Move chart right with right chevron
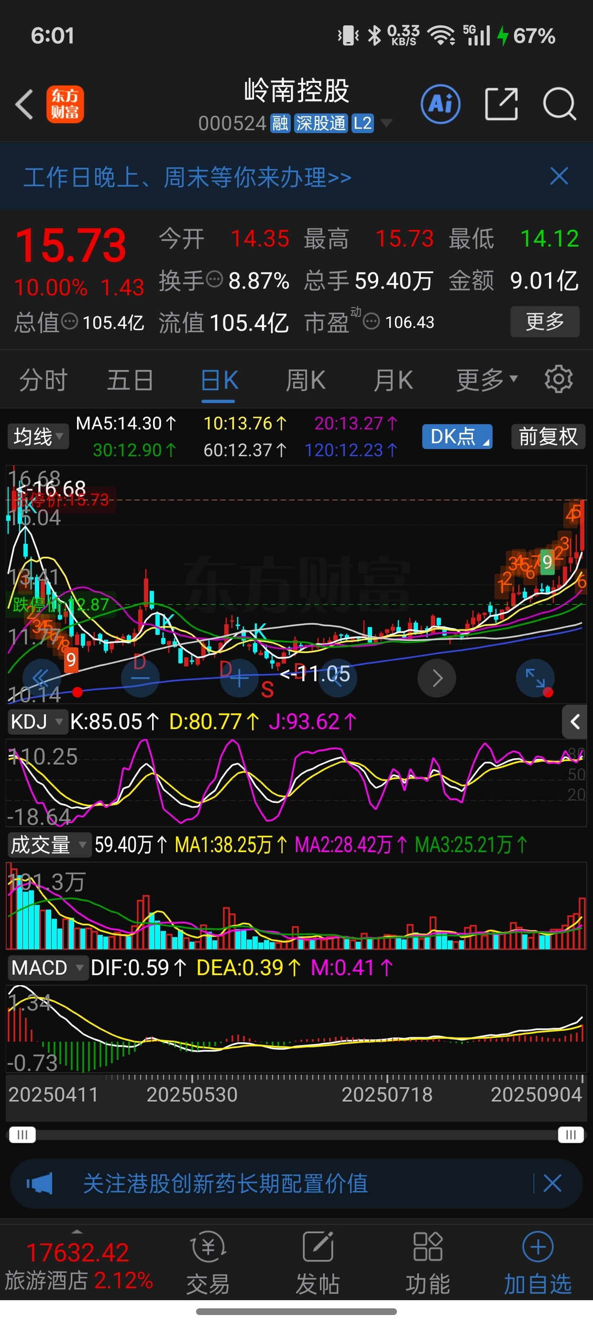Viewport: 593px width, 1327px height. click(x=437, y=678)
